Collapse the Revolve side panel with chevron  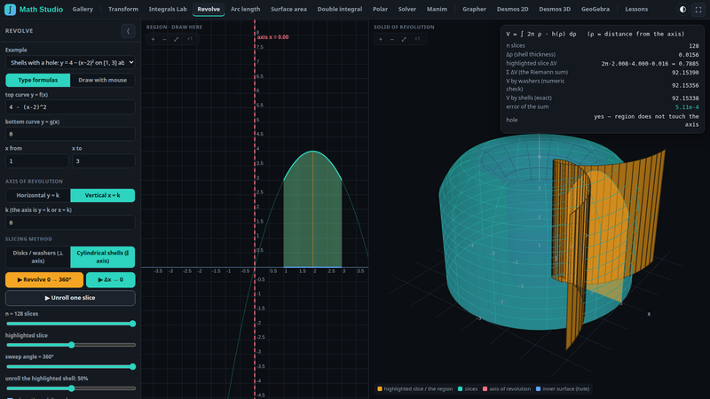point(128,31)
